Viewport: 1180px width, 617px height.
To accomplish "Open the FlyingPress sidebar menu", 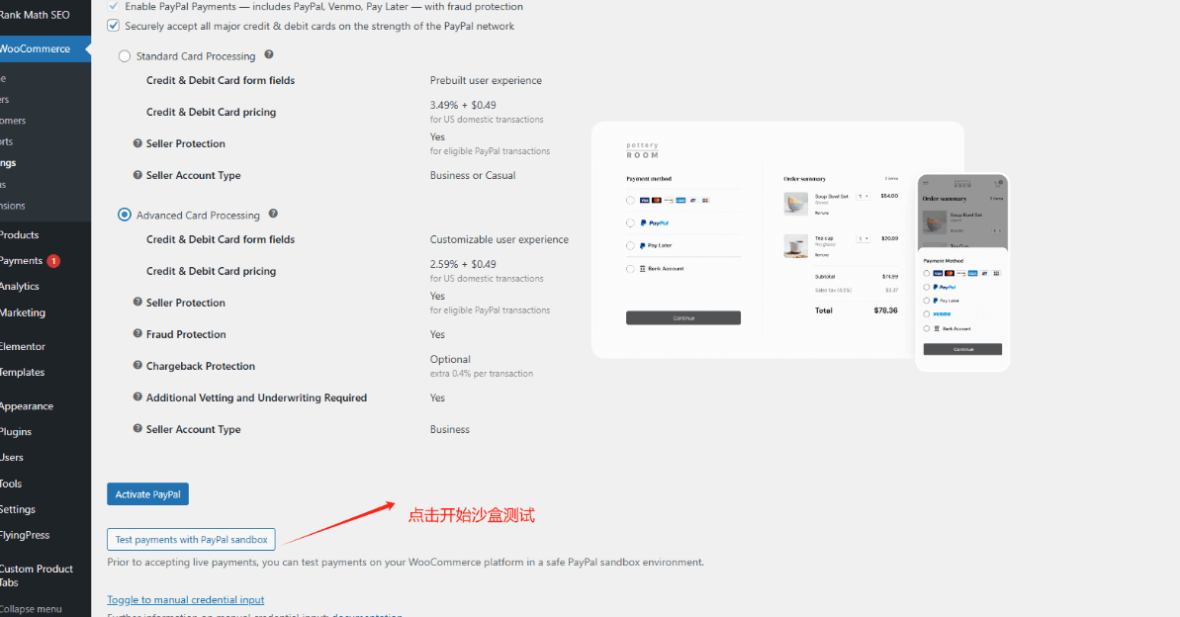I will pyautogui.click(x=25, y=535).
